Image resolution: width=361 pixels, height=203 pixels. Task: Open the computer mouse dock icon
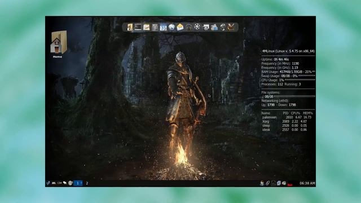[x=222, y=27]
